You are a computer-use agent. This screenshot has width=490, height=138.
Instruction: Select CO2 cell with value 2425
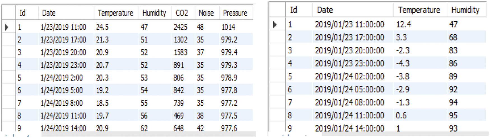point(180,27)
